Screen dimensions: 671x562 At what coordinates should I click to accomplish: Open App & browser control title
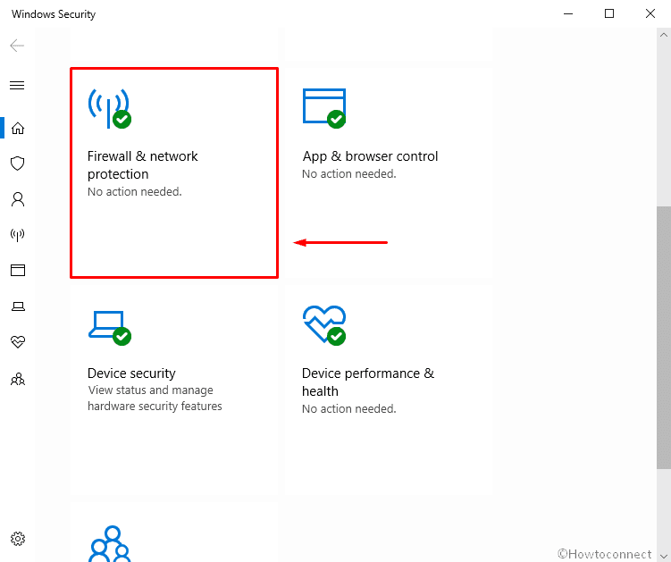click(x=370, y=156)
